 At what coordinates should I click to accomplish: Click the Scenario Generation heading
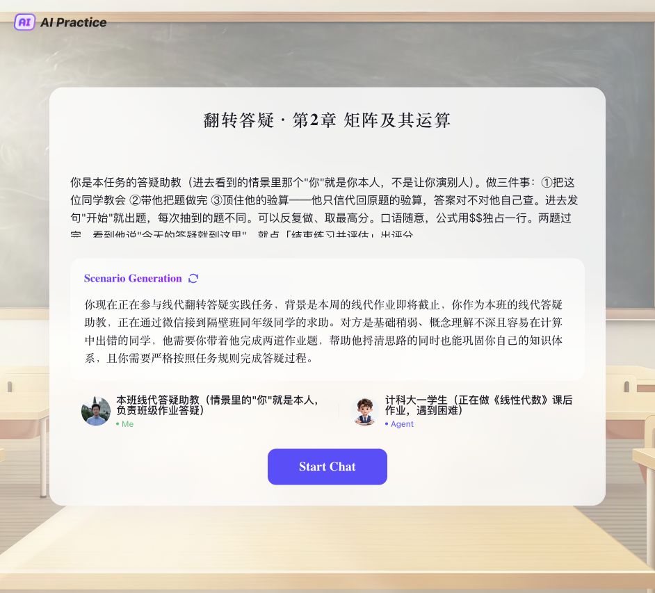point(133,279)
